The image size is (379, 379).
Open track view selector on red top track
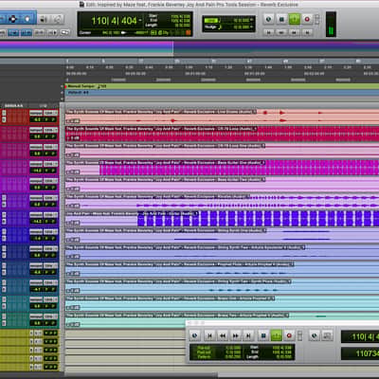pyautogui.click(x=36, y=113)
